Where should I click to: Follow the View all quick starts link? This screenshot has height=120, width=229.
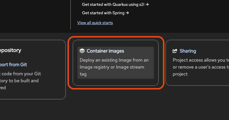pyautogui.click(x=95, y=23)
